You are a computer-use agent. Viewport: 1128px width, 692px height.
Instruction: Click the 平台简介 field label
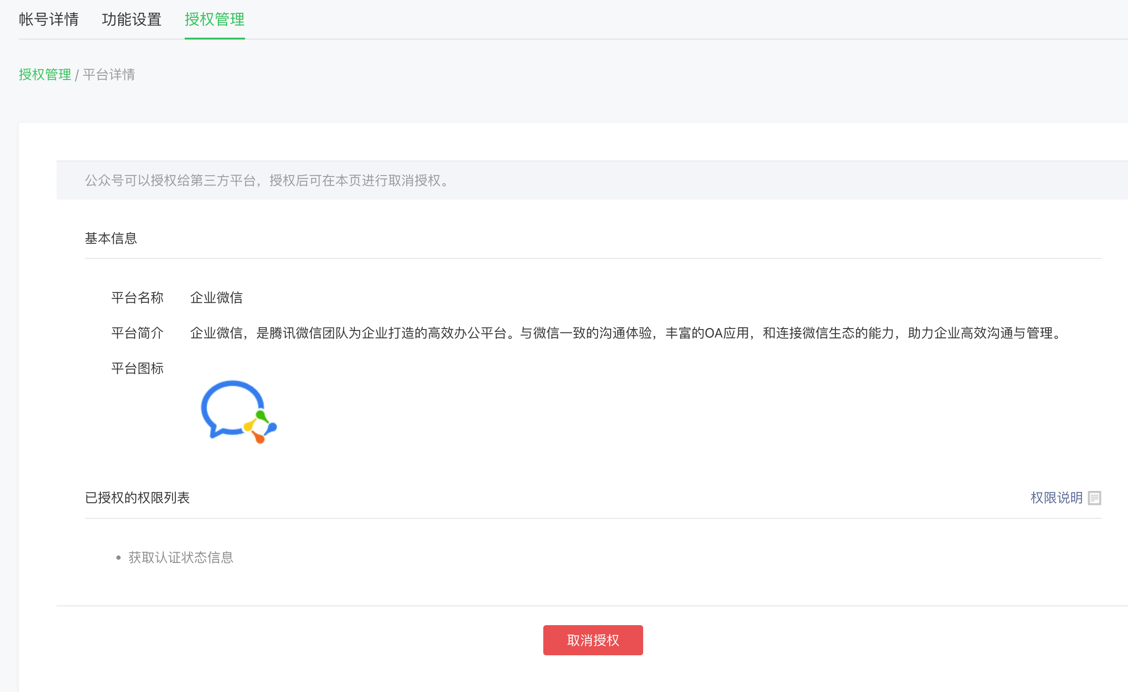pos(137,333)
